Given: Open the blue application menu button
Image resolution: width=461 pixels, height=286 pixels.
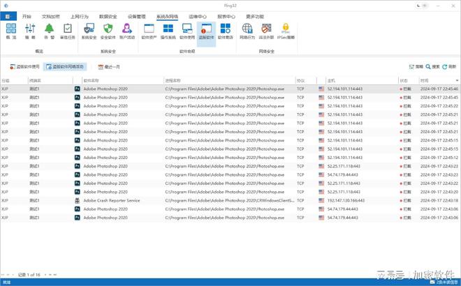Looking at the screenshot, I should pos(8,17).
